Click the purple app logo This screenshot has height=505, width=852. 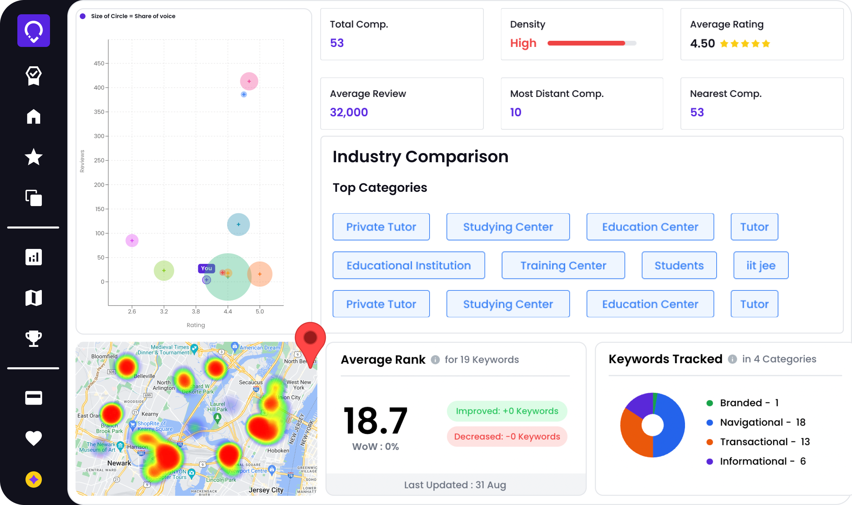click(x=33, y=31)
